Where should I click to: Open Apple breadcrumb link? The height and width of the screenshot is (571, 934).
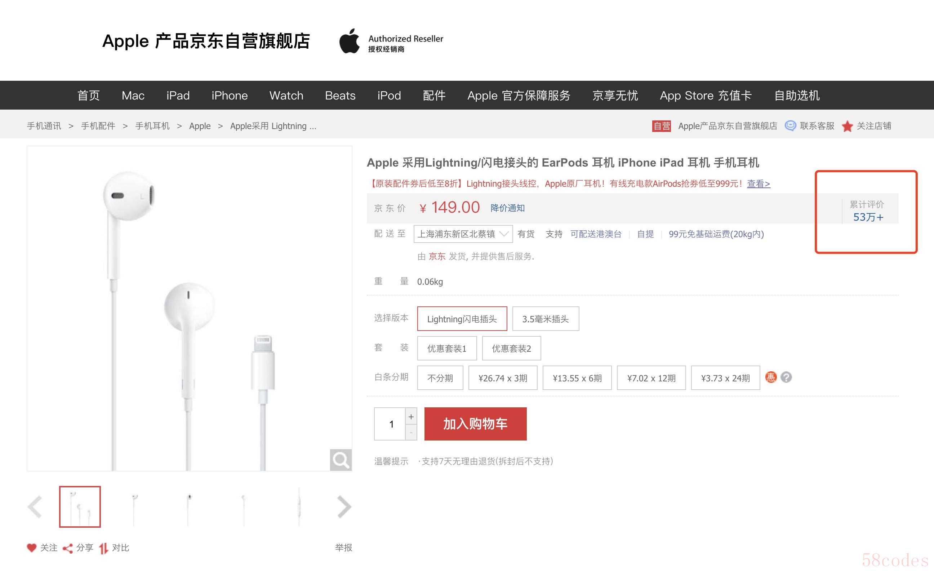[200, 126]
